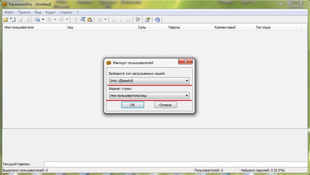This screenshot has width=310, height=175.
Task: Click the binoculars Find icon
Action: point(49,19)
